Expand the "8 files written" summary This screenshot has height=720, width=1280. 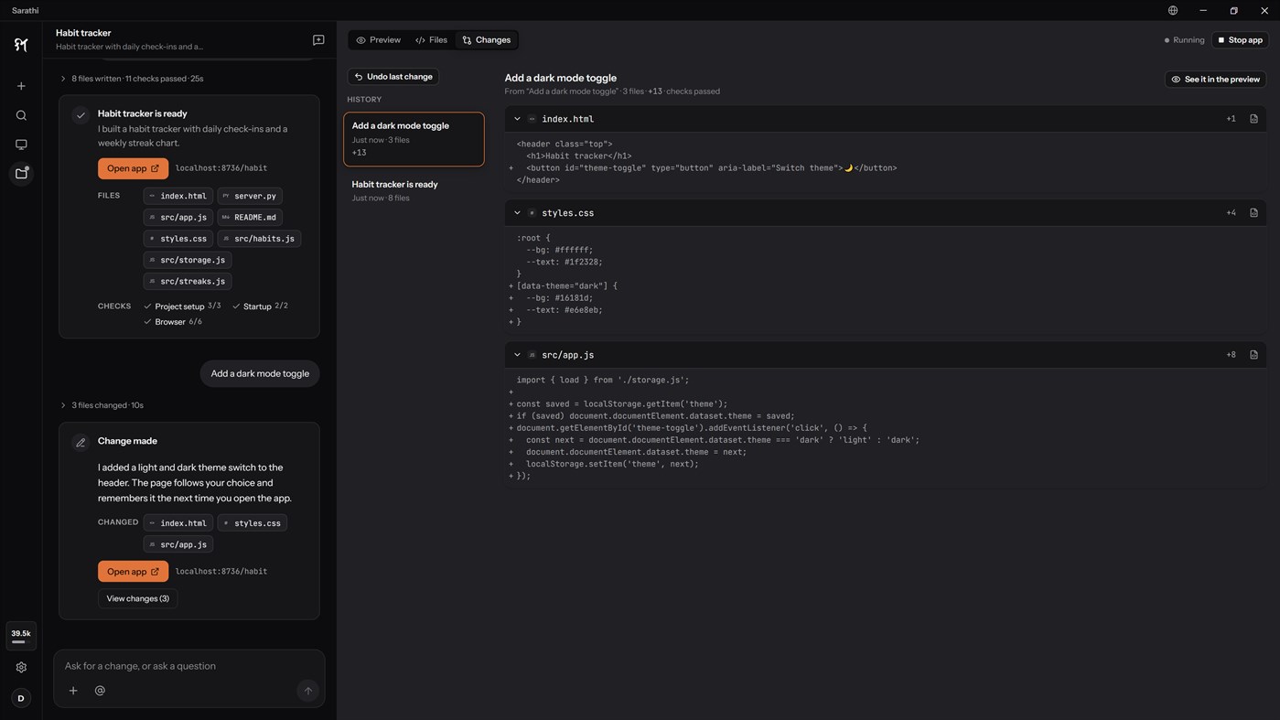coord(132,79)
